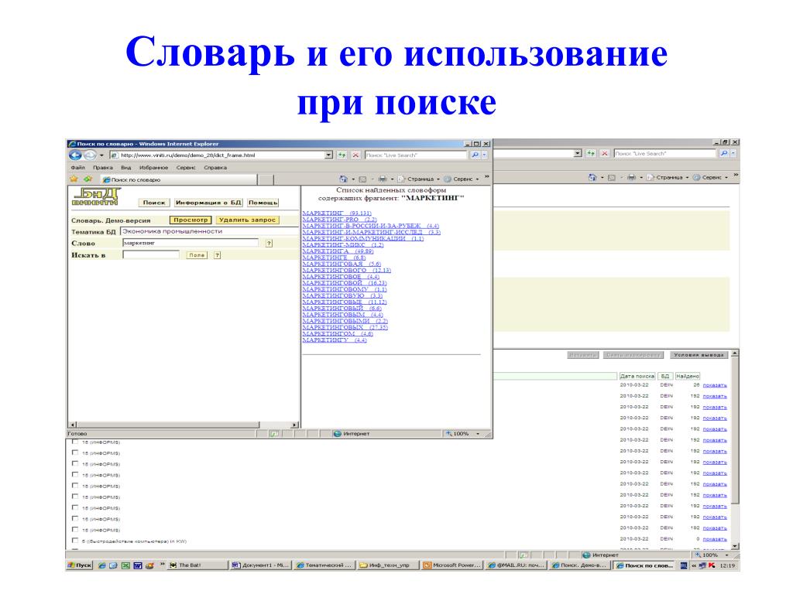Viewport: 793px width, 594px height.
Task: Add page to favorites in the front window
Action: [88, 179]
